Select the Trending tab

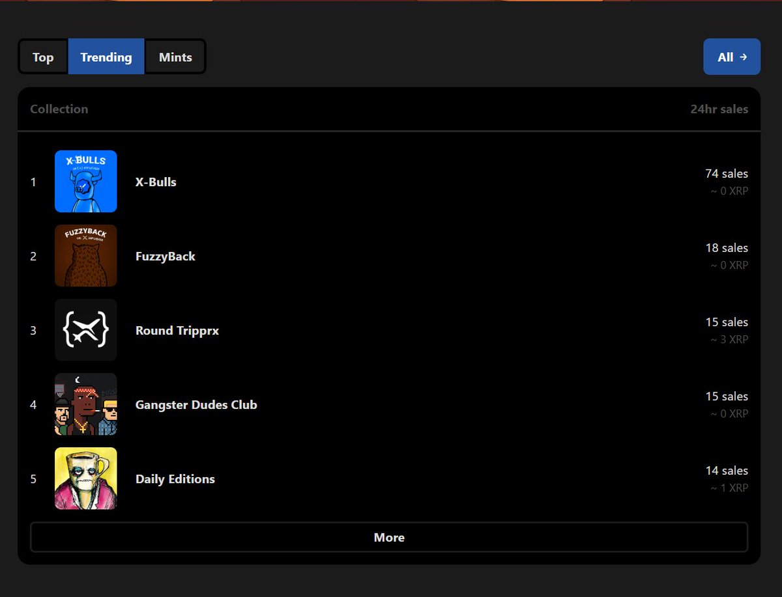point(106,57)
